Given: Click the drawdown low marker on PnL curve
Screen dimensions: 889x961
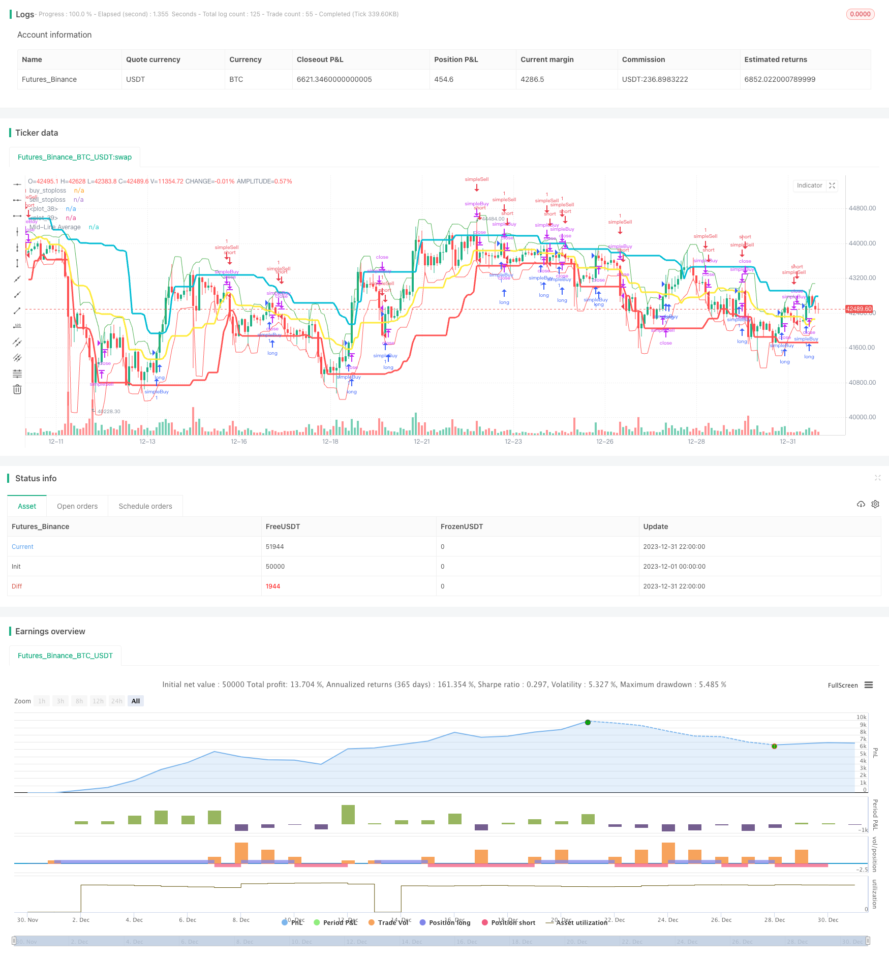Looking at the screenshot, I should point(774,746).
